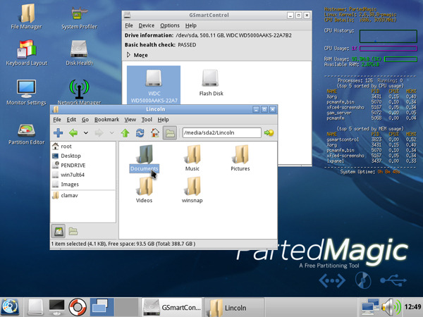Switch side pane to directory tree view
Viewport: 423px width, 317px height.
pos(73,230)
